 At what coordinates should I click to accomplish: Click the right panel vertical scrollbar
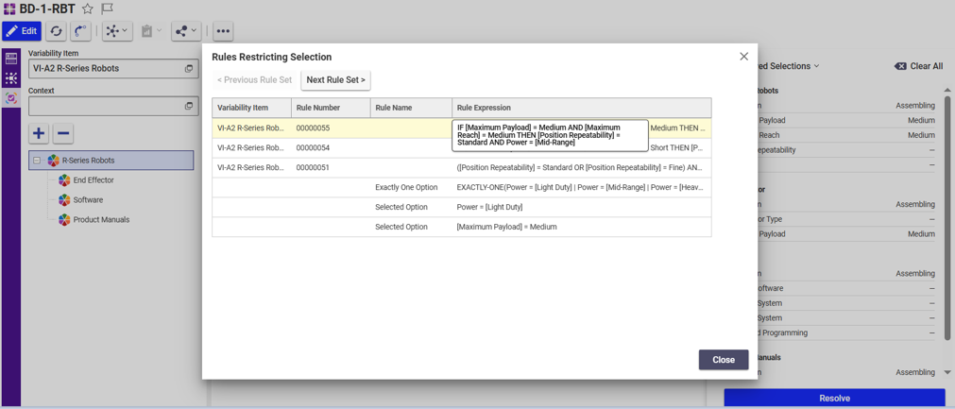click(x=947, y=218)
